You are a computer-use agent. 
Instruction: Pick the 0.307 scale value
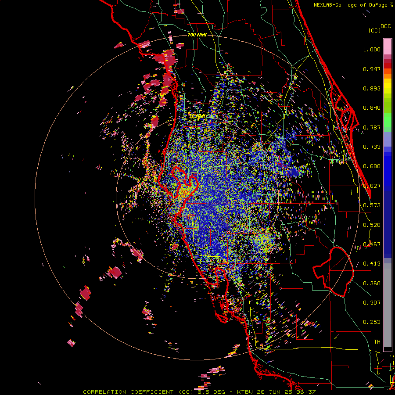click(x=372, y=303)
